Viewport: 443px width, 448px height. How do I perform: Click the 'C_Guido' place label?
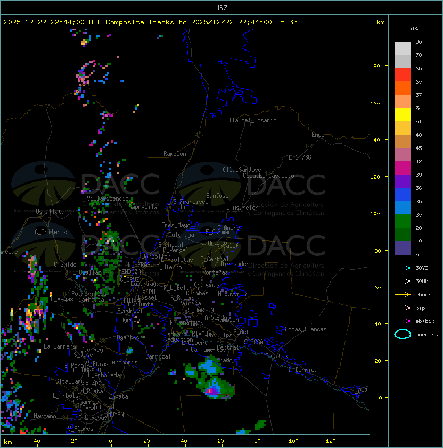point(65,264)
